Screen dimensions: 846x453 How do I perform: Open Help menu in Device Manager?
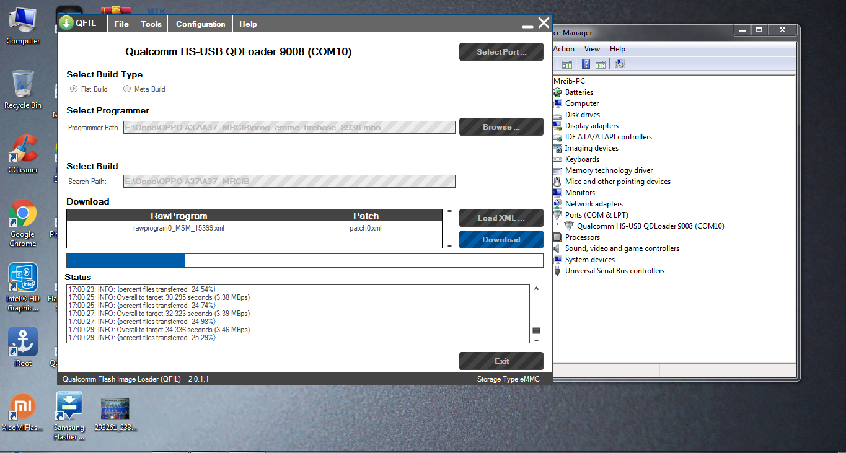click(617, 49)
